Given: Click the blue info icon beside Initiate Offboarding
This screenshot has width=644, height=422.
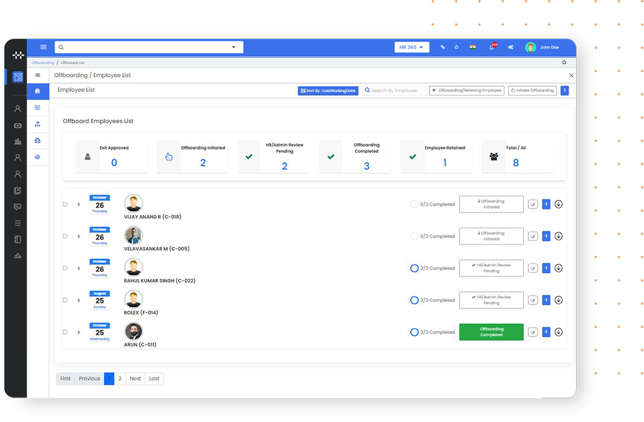Looking at the screenshot, I should coord(564,90).
